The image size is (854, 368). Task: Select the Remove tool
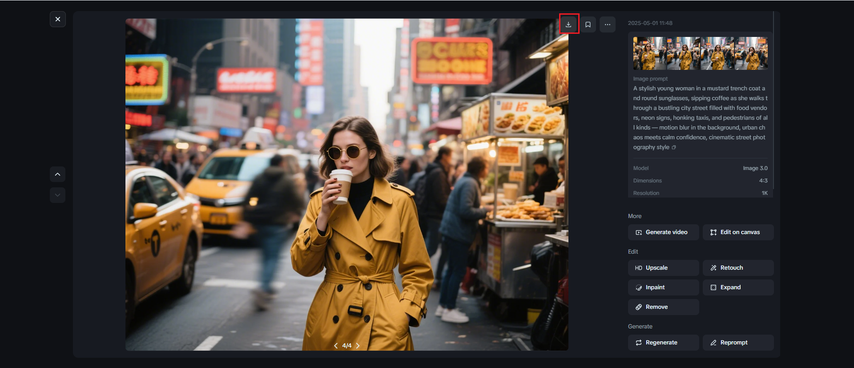[664, 307]
